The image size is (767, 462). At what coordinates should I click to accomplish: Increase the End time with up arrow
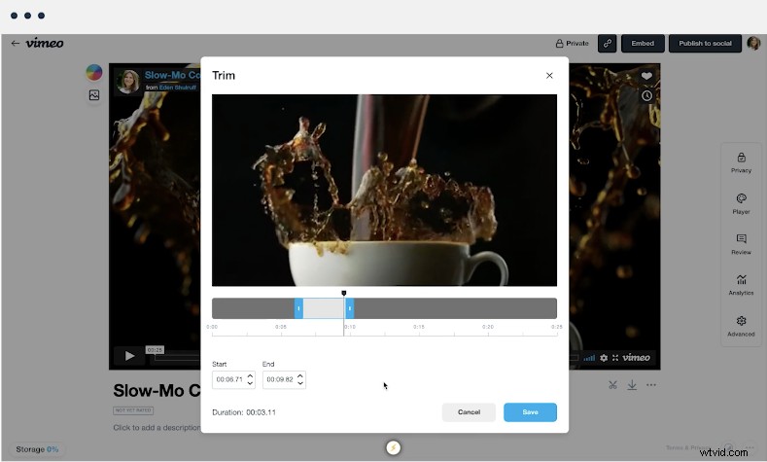point(300,375)
